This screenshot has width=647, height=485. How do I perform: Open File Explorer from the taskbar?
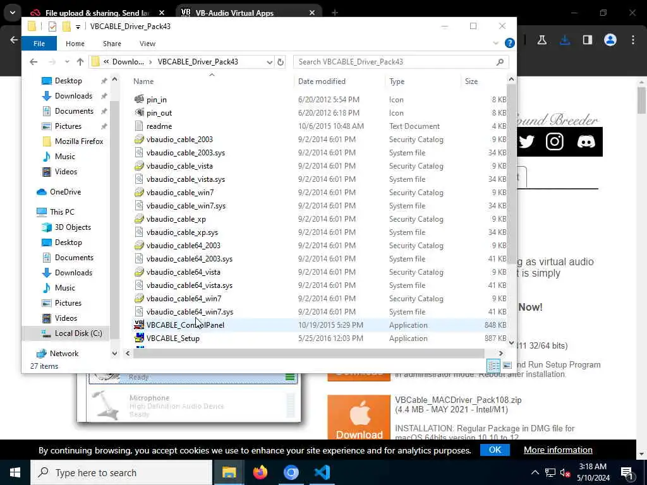tap(229, 472)
